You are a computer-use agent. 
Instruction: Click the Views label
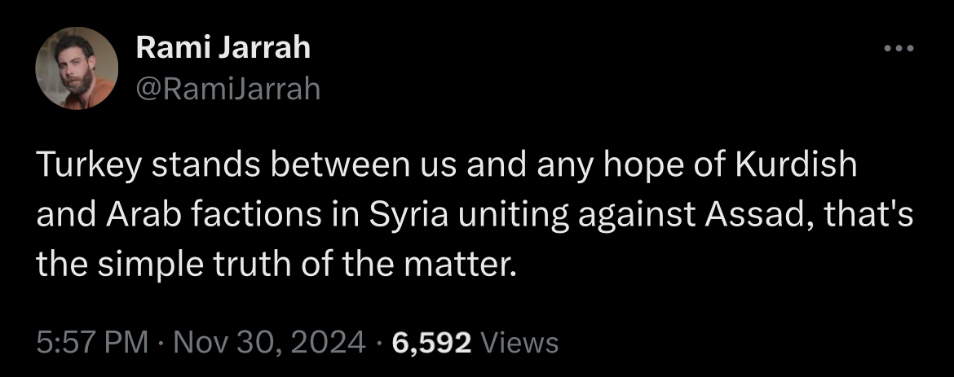520,343
